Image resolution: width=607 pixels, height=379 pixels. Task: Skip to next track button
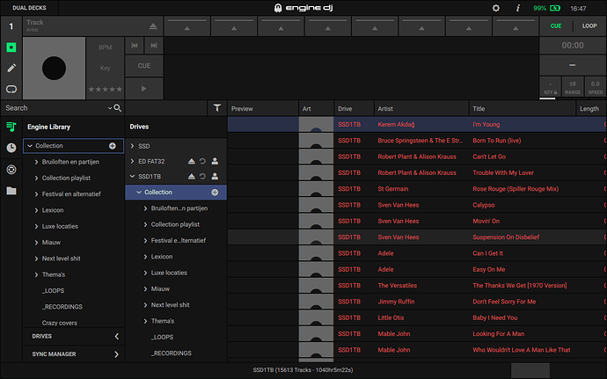point(154,46)
